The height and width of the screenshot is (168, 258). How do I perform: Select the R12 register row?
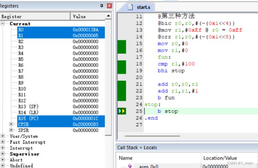(x=61, y=101)
